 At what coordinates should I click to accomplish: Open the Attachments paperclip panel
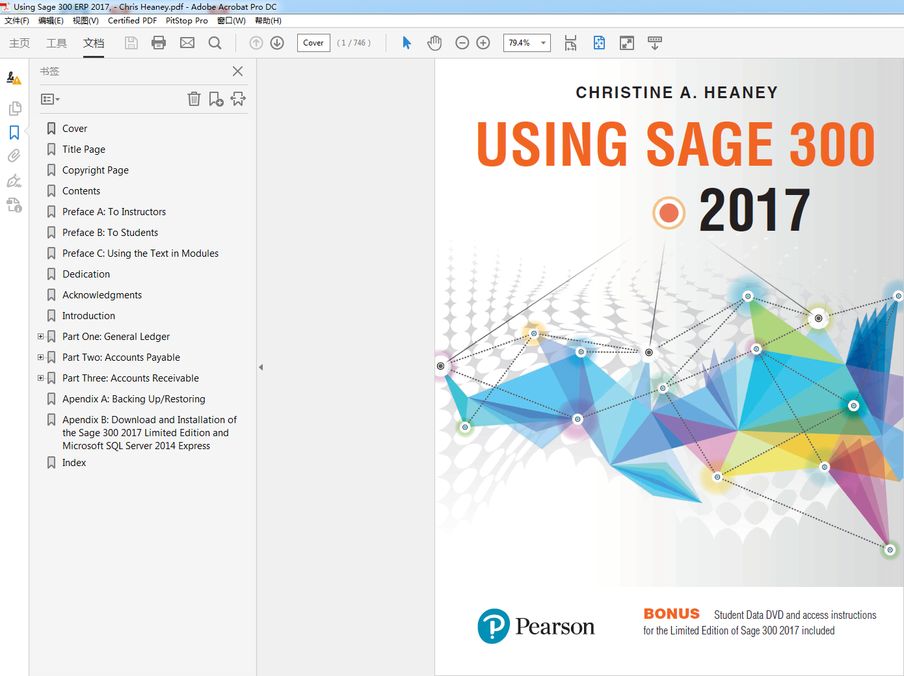(14, 156)
